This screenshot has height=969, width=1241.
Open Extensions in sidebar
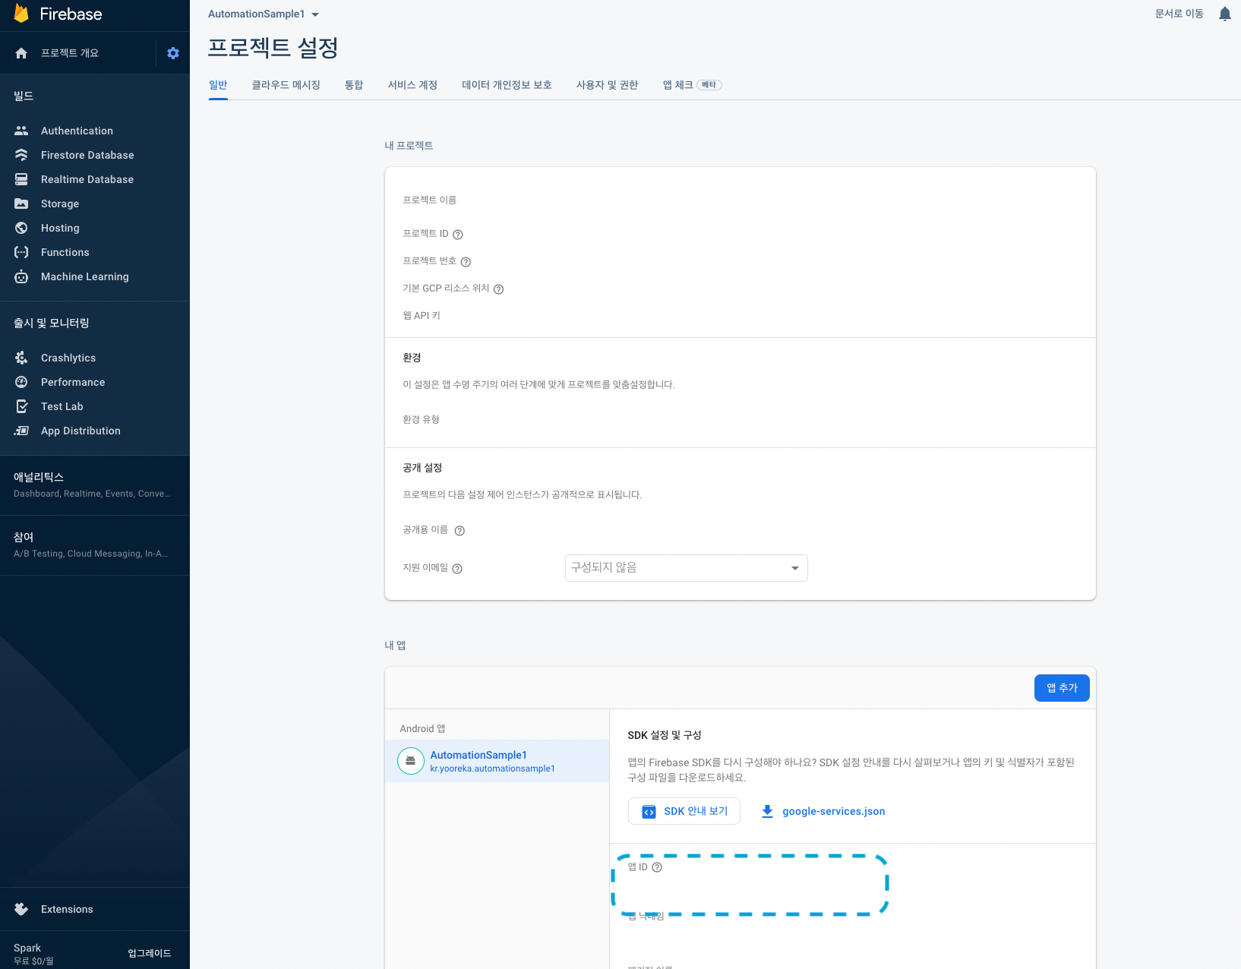point(95,909)
